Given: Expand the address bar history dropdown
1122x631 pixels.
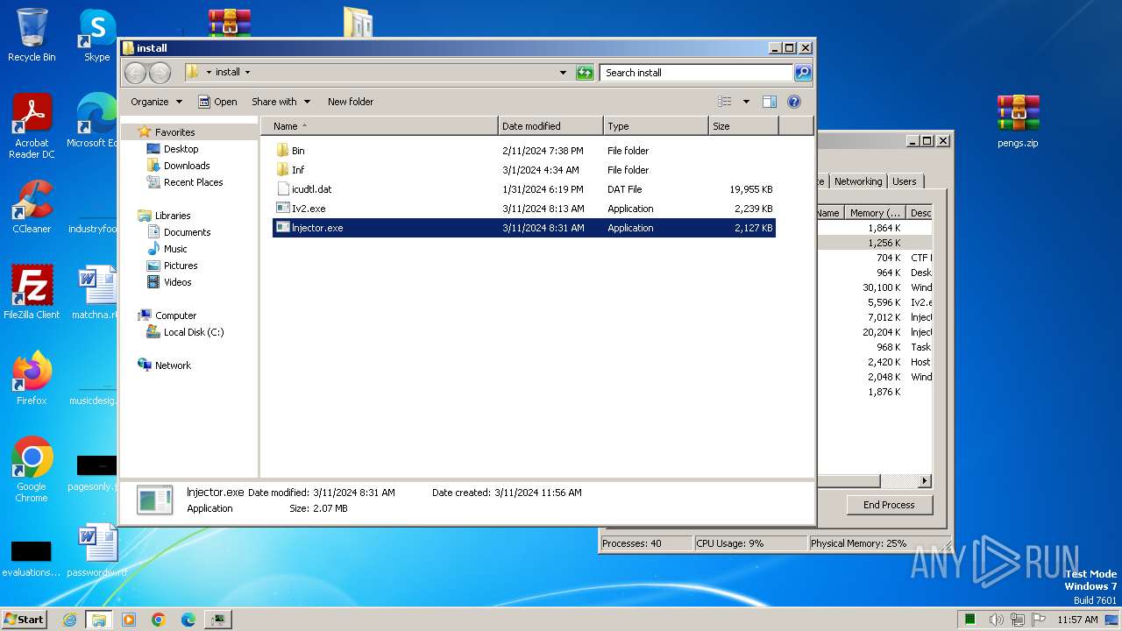Looking at the screenshot, I should (563, 73).
